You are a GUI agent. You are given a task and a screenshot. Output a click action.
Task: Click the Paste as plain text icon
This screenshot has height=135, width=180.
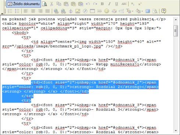click(73, 4)
